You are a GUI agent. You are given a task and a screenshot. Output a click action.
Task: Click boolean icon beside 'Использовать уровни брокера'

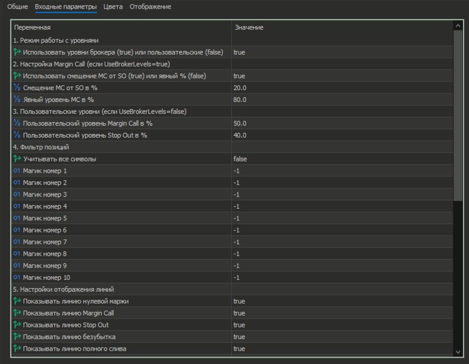[x=16, y=52]
